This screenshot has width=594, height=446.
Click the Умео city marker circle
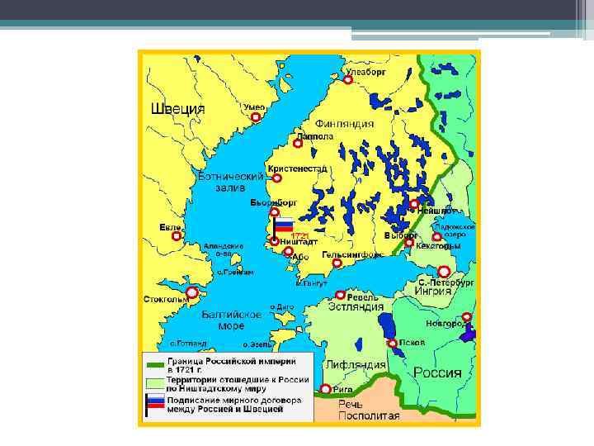tap(256, 116)
